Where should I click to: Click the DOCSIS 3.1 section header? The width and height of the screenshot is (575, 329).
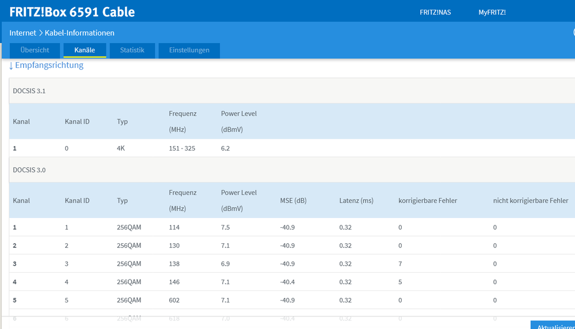(x=292, y=91)
